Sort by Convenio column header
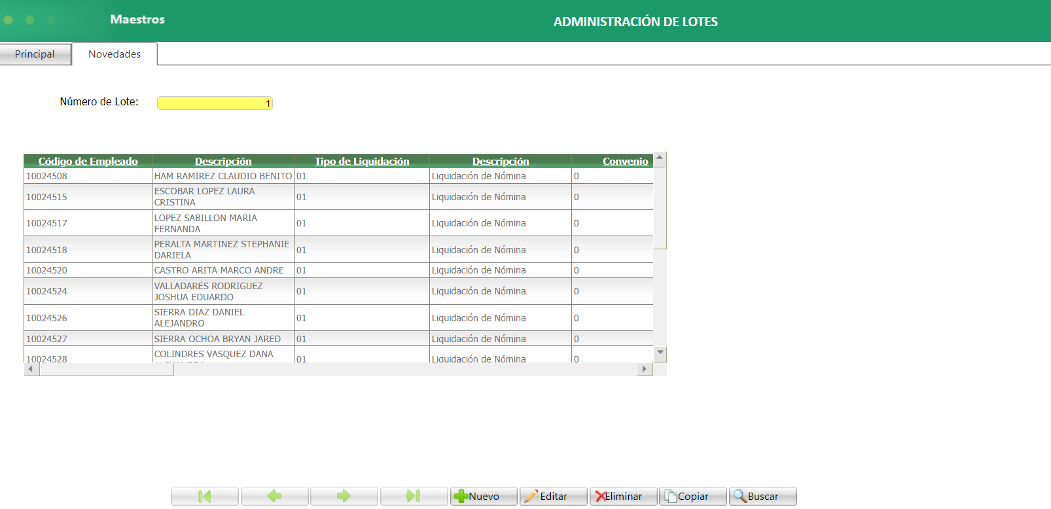1051x509 pixels. pos(625,161)
